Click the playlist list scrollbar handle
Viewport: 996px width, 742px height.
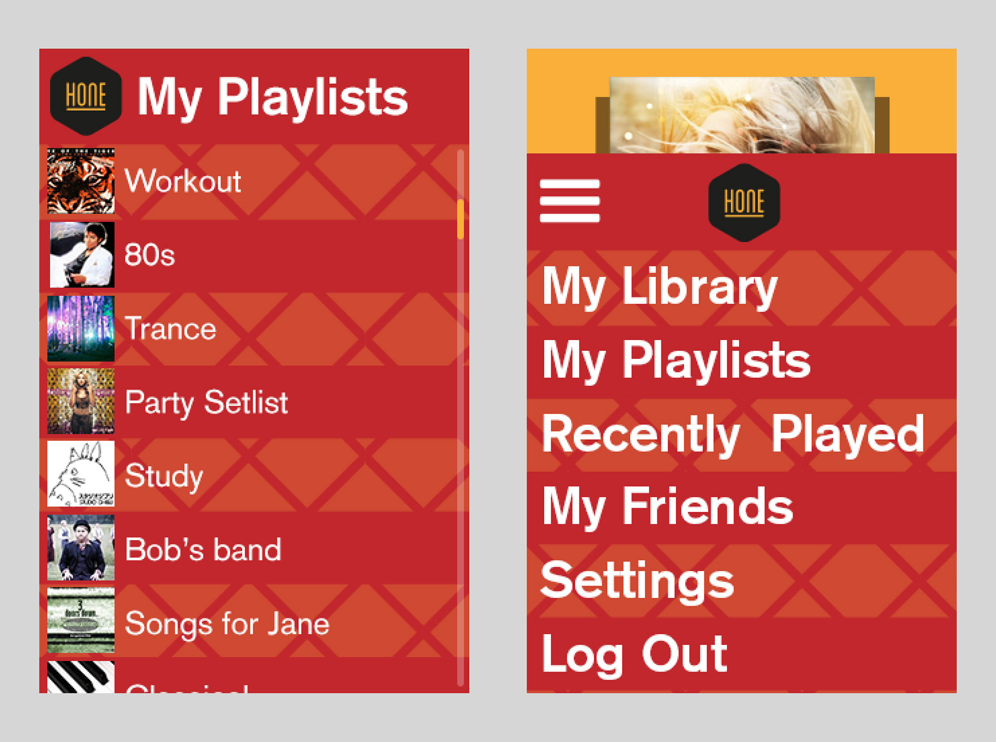pos(460,219)
